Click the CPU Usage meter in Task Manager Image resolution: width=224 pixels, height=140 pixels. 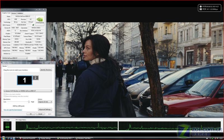[x=7, y=126]
